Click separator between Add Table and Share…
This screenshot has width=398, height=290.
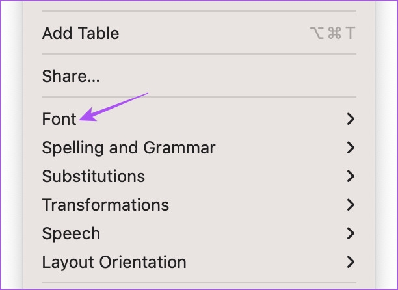(198, 54)
